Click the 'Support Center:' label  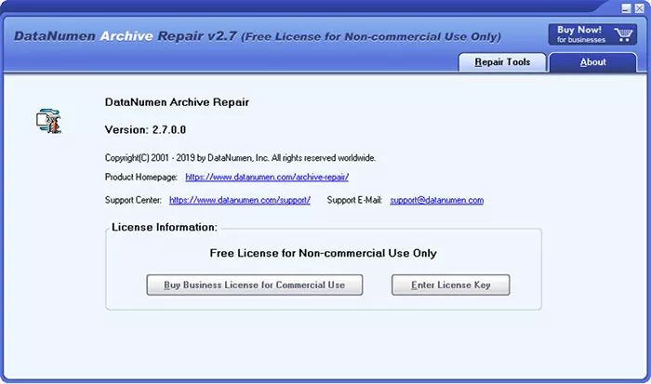pos(133,200)
